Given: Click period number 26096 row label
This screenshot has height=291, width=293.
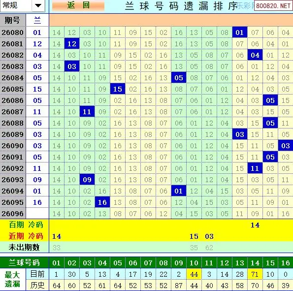Looking at the screenshot, I should 12,214.
